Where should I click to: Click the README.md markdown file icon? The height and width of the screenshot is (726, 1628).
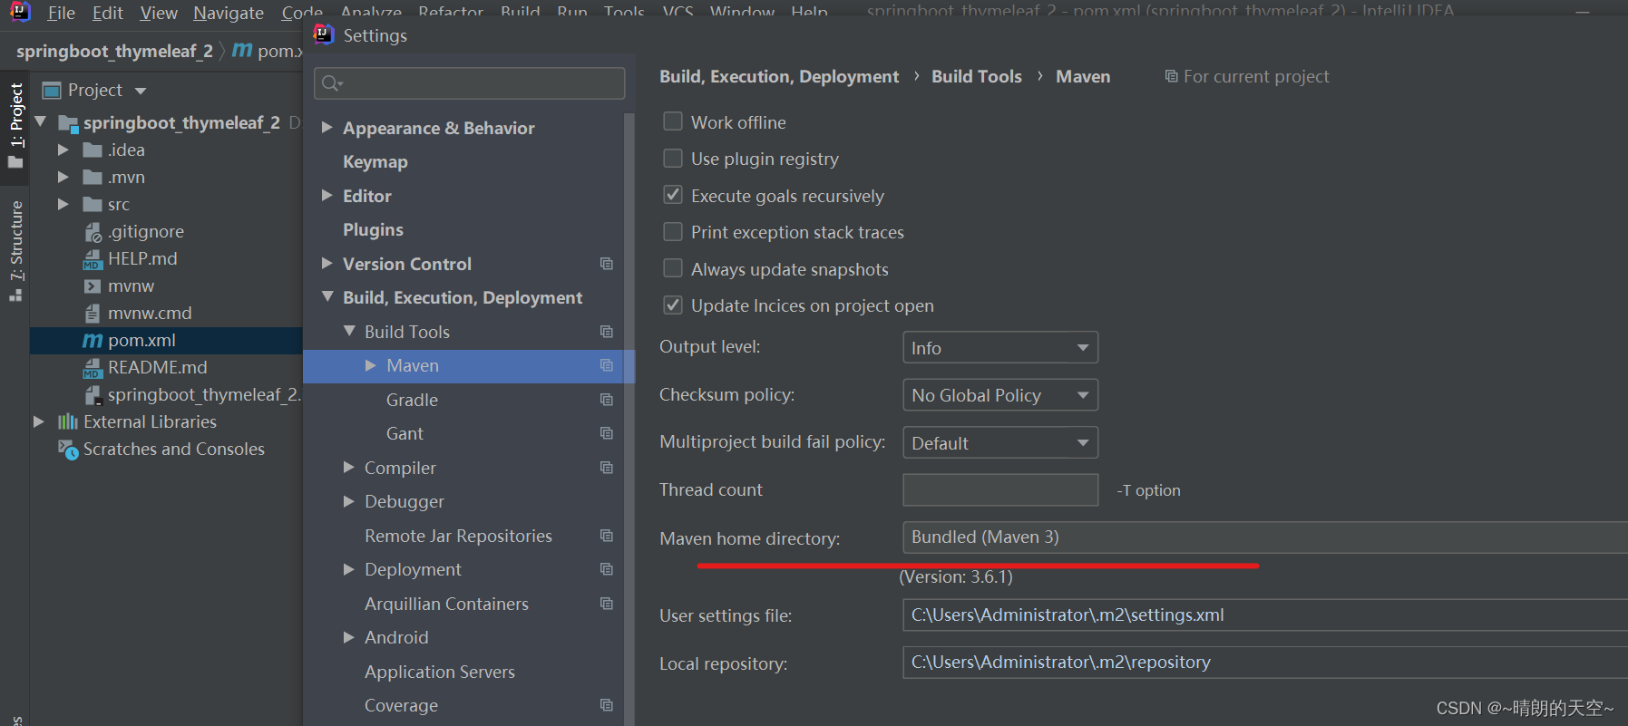(x=93, y=368)
